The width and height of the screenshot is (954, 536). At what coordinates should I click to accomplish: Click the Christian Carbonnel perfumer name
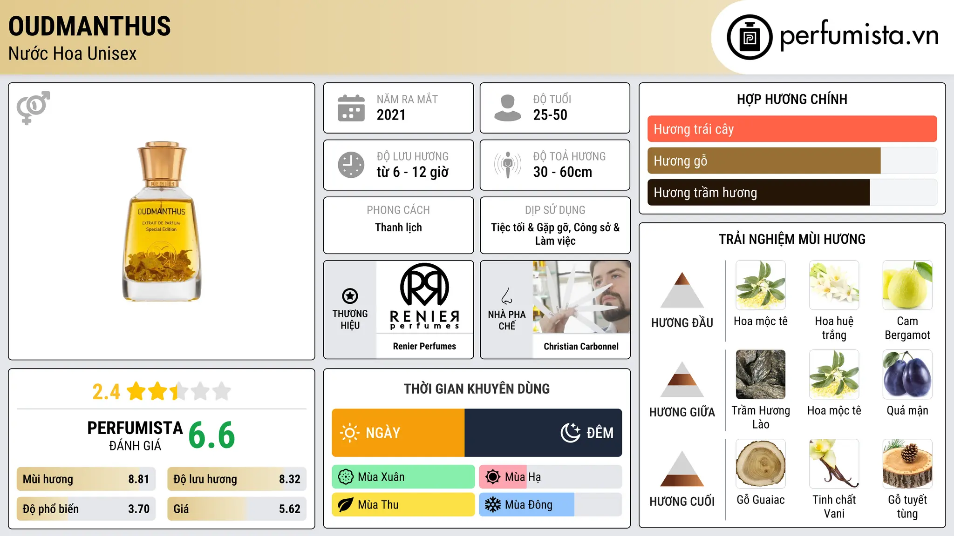[x=581, y=346]
